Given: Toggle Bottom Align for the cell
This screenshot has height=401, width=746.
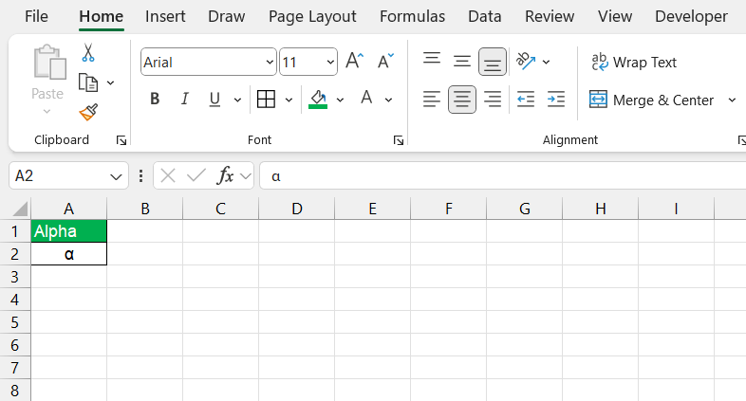Looking at the screenshot, I should tap(492, 62).
